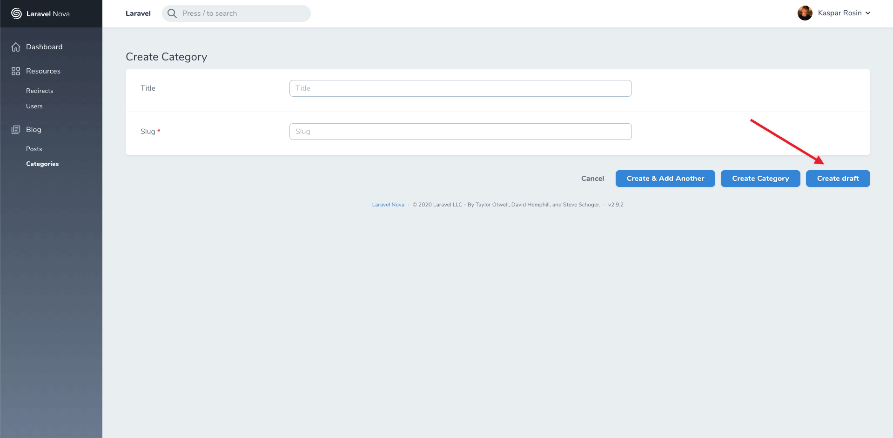Open Redirects in the sidebar
893x438 pixels.
click(40, 91)
